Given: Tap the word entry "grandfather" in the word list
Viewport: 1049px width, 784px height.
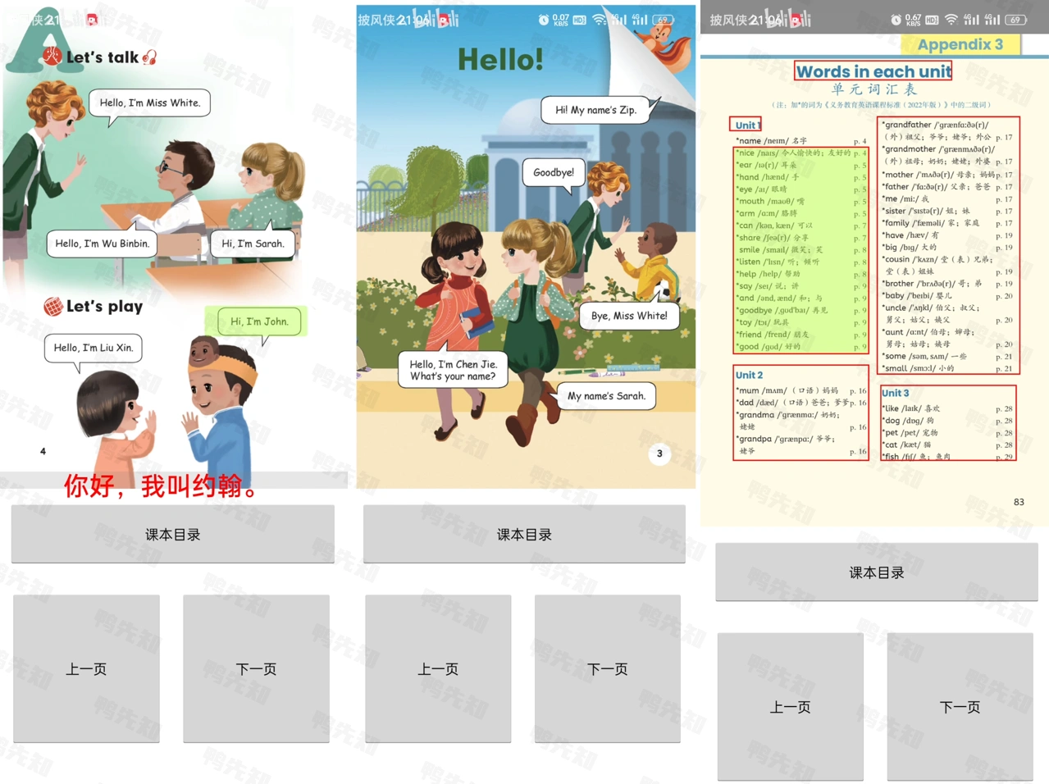Looking at the screenshot, I should point(947,131).
